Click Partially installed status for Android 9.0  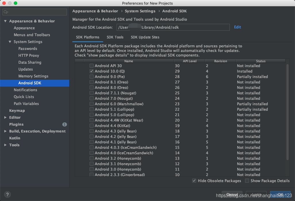tap(252, 77)
